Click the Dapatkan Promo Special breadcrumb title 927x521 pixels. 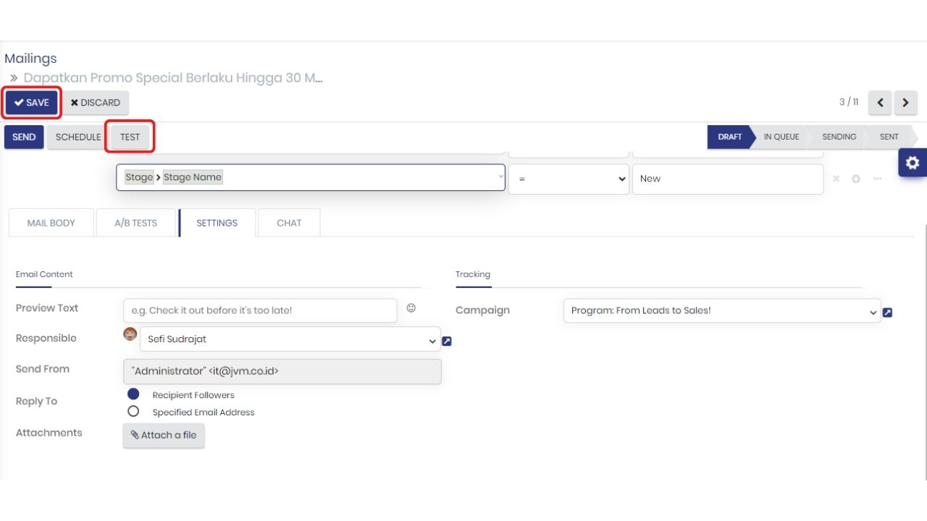point(173,77)
